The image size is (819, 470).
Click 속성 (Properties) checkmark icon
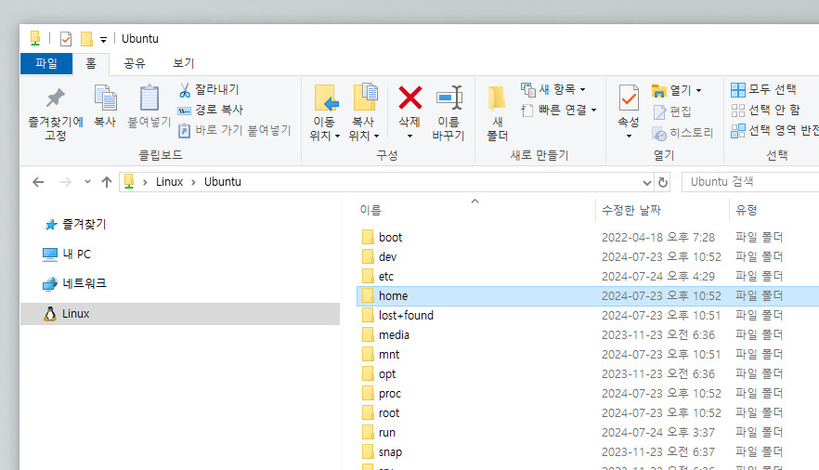click(x=629, y=98)
